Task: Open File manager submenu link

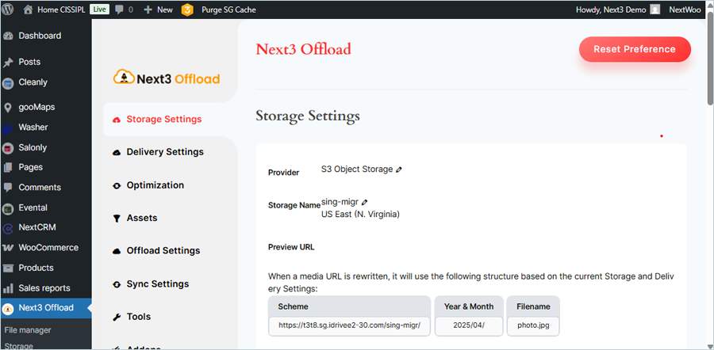Action: pyautogui.click(x=28, y=329)
